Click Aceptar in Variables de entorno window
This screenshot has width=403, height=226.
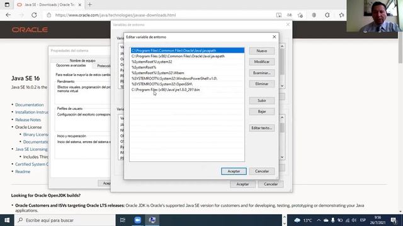(242, 184)
